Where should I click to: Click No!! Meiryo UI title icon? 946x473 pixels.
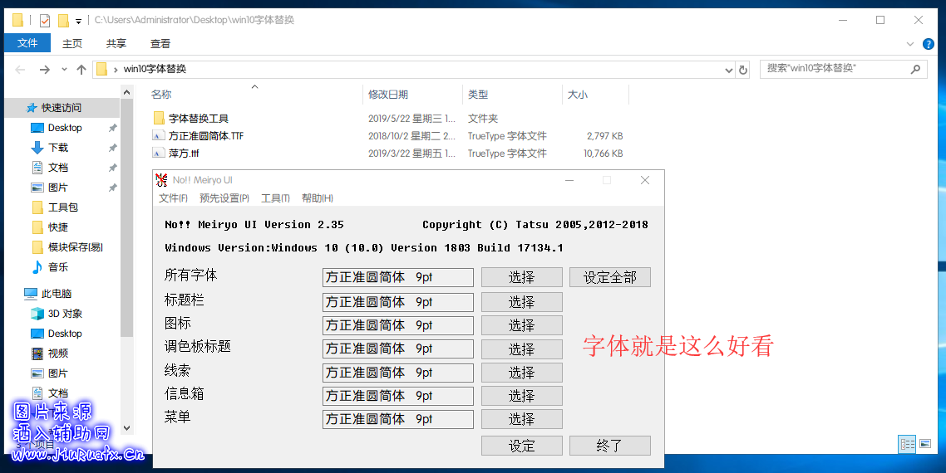(x=161, y=179)
